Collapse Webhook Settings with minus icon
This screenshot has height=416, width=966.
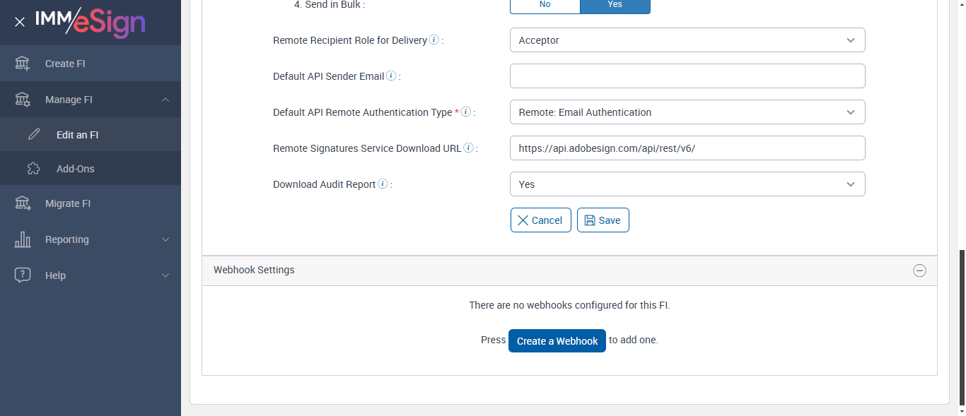(x=919, y=271)
